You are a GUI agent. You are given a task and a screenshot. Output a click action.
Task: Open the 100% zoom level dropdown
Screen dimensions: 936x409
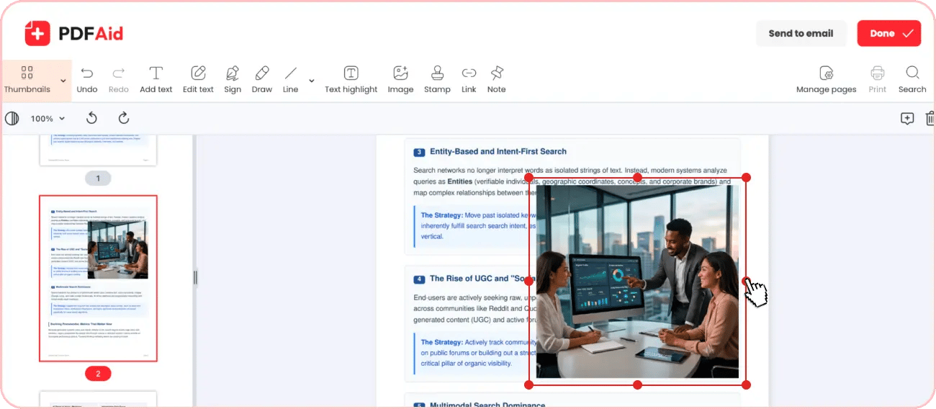click(48, 118)
